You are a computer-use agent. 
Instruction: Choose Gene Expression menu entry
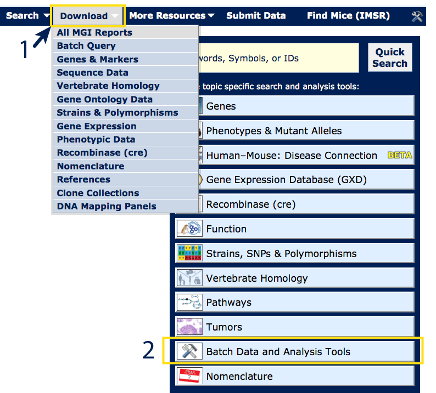126,126
